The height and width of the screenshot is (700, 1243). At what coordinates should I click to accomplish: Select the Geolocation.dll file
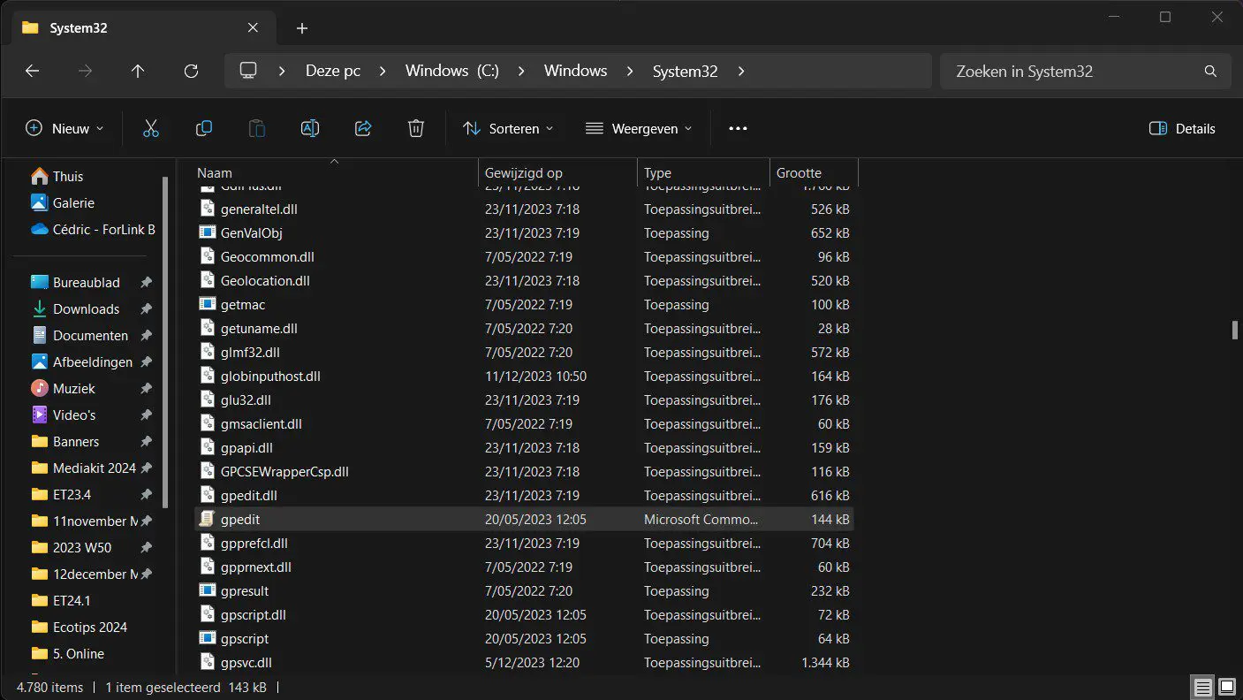(524, 281)
